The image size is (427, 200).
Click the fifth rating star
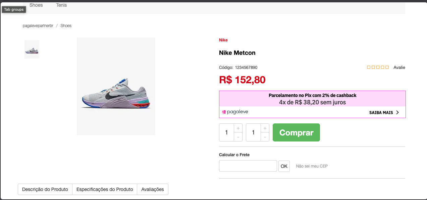387,67
